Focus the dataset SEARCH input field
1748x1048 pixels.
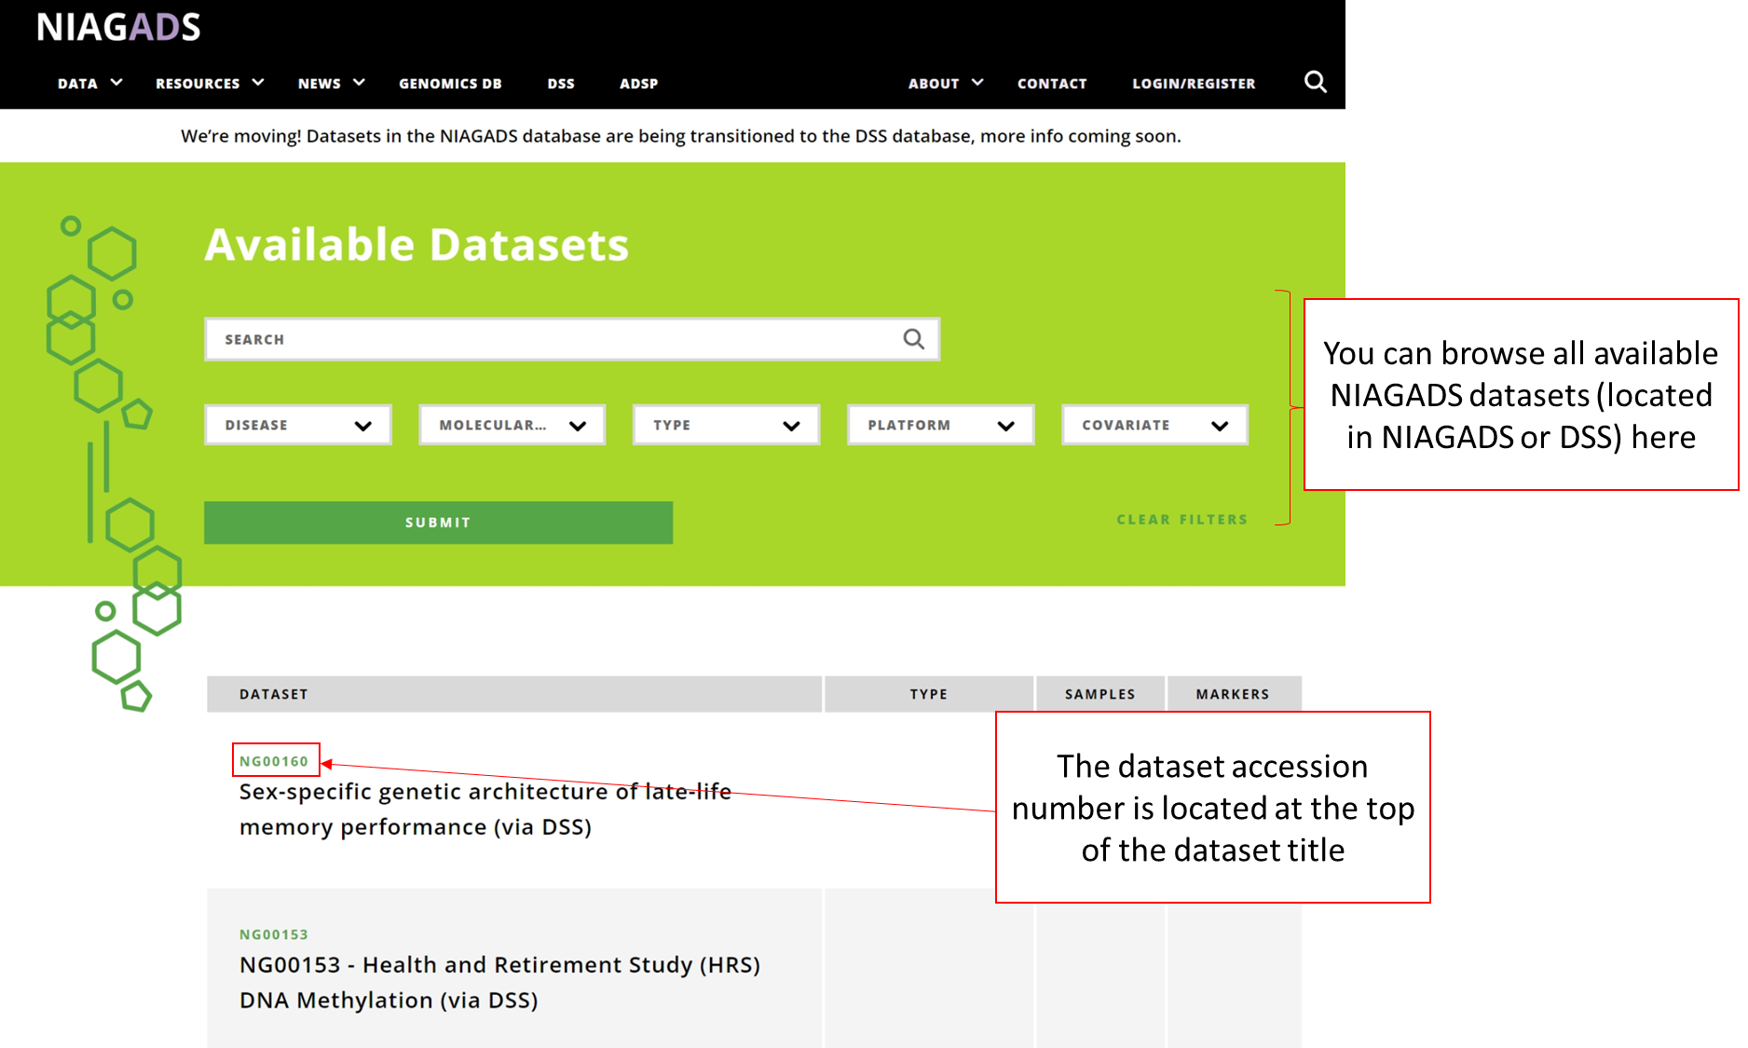coord(572,339)
